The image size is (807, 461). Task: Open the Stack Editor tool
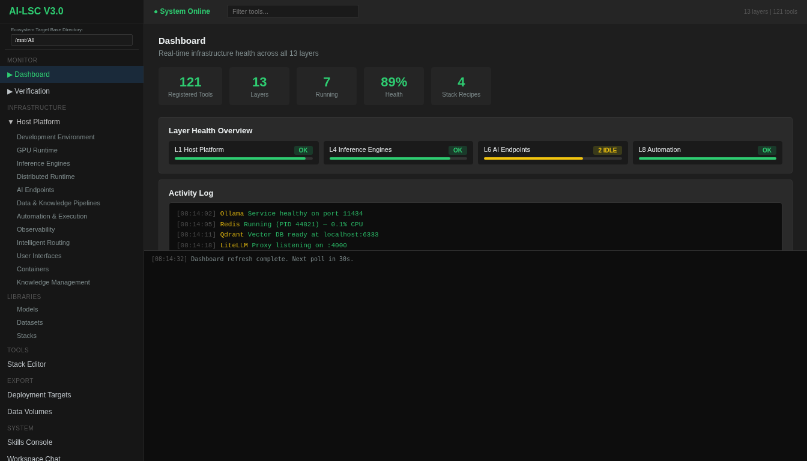click(71, 364)
